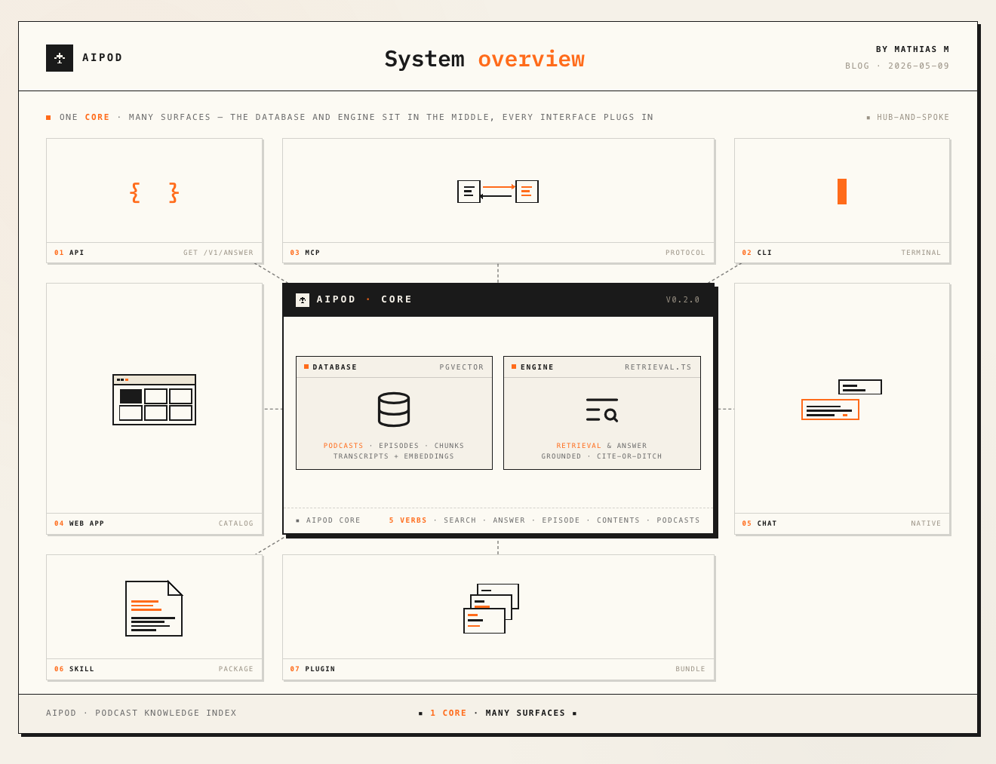This screenshot has height=764, width=996.
Task: Click the "BLOG · 2026-05-09" date text
Action: [897, 66]
